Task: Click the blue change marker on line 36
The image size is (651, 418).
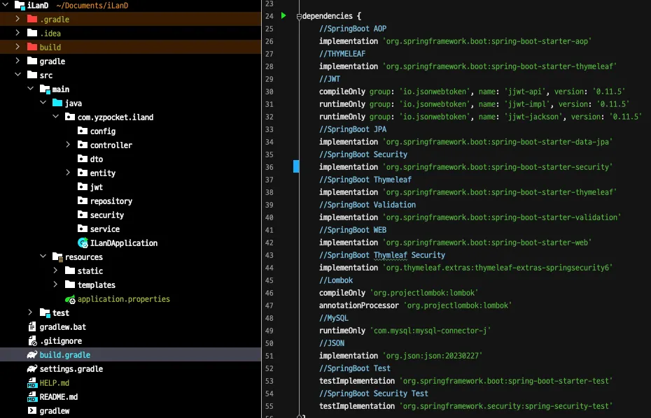Action: point(296,166)
